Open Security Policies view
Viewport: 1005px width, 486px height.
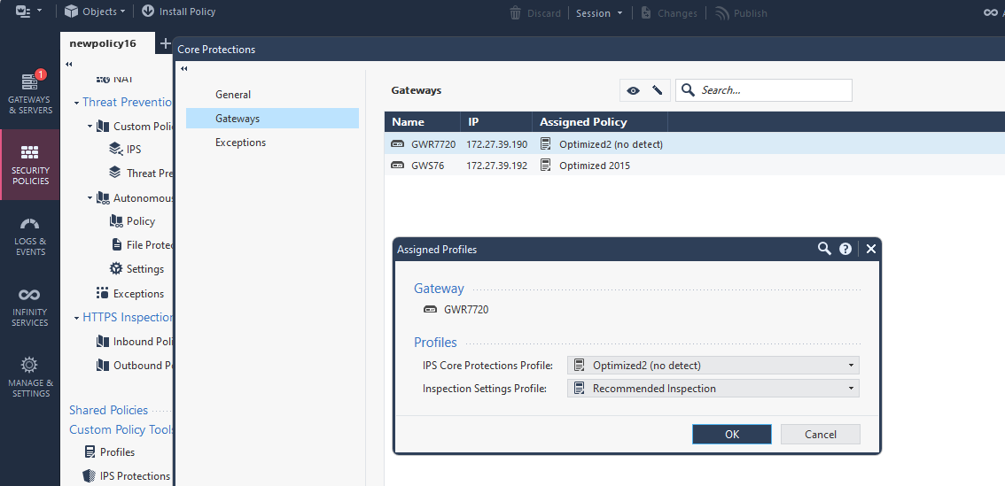(x=30, y=165)
